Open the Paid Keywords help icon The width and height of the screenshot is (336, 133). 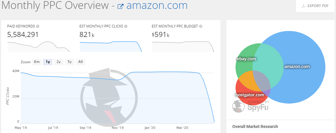tap(38, 26)
